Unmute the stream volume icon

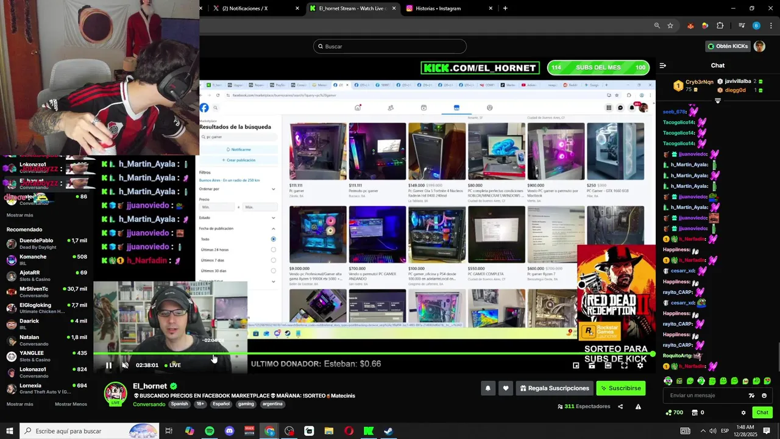[x=126, y=365]
